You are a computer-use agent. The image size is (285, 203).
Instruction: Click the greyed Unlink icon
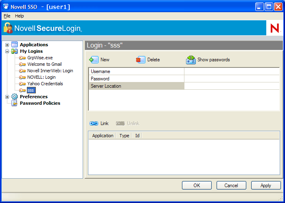[121, 123]
